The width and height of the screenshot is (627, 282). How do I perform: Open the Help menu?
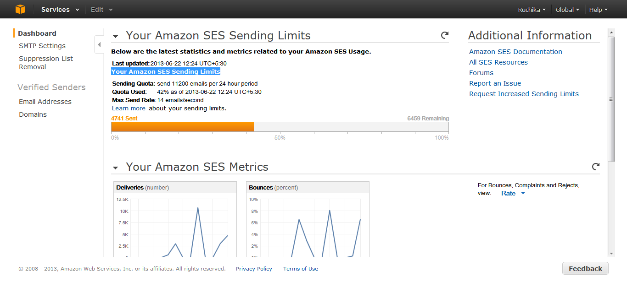[x=598, y=10]
